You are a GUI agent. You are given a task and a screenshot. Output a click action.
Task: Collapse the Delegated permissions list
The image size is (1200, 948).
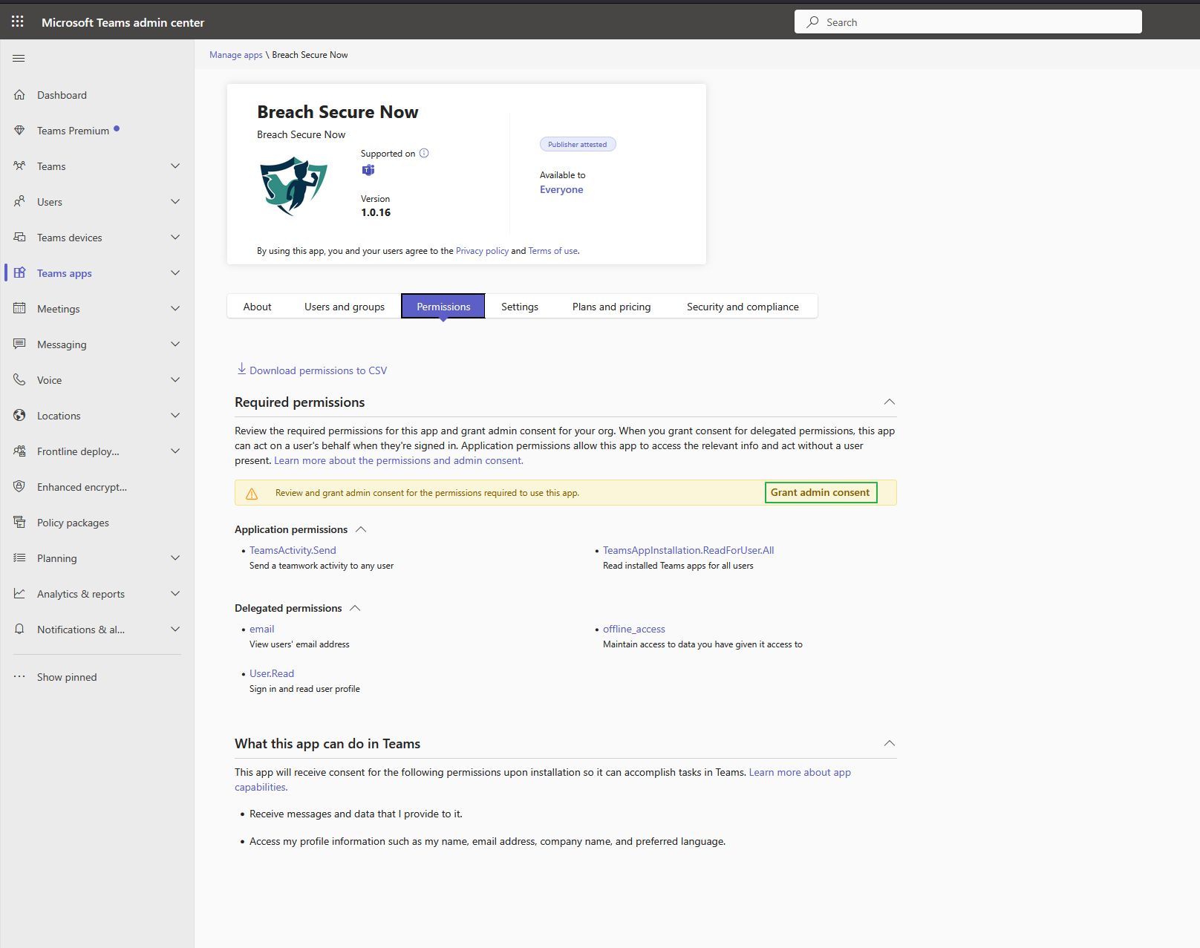point(355,608)
